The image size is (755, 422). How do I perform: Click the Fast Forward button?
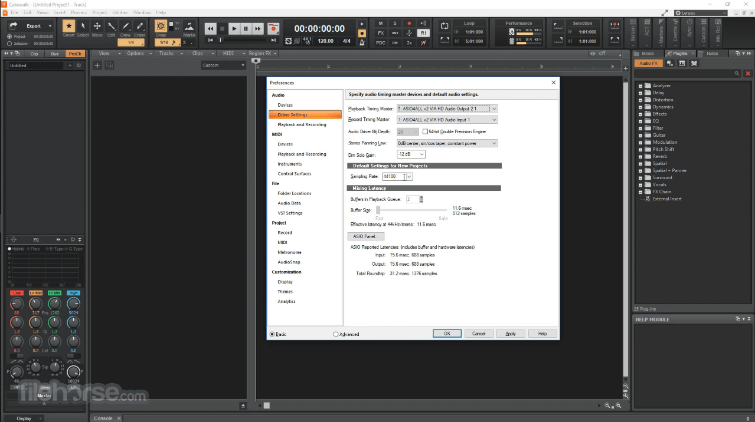[x=258, y=28]
